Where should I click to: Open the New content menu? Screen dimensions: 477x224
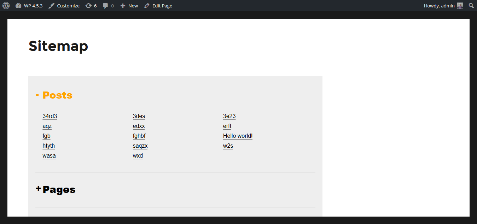(133, 6)
